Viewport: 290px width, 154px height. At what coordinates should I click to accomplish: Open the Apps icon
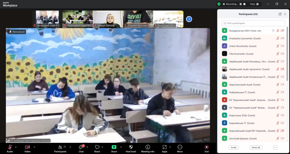[165, 147]
